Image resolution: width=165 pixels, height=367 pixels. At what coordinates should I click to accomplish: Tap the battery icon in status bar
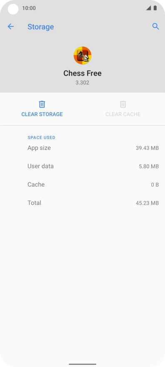[155, 8]
